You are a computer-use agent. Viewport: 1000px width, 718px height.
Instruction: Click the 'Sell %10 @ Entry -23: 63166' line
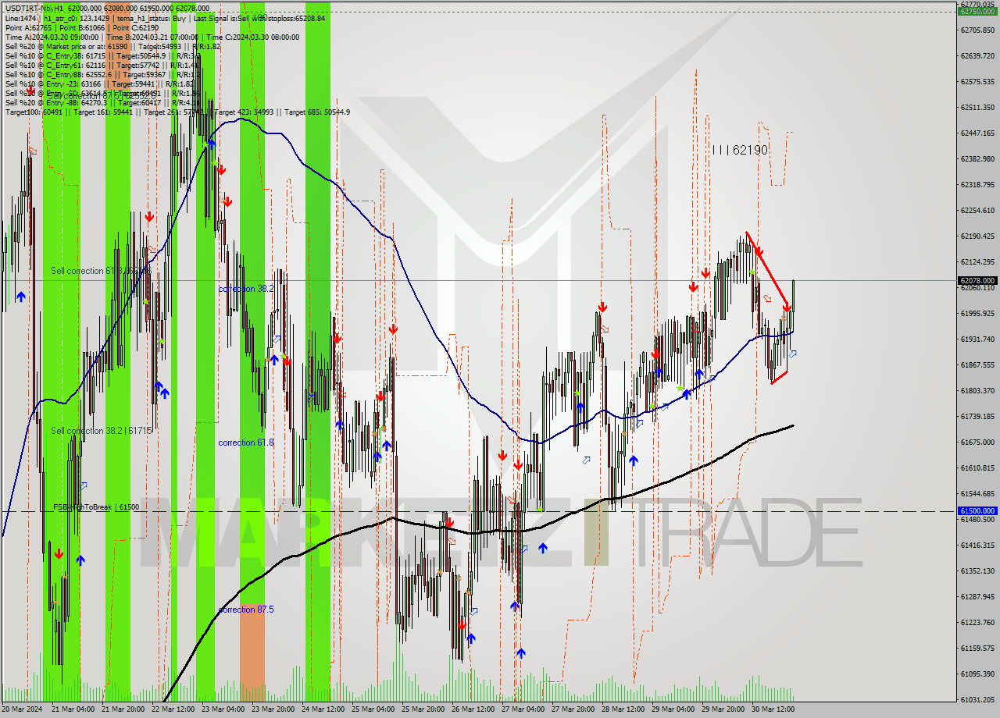(99, 84)
